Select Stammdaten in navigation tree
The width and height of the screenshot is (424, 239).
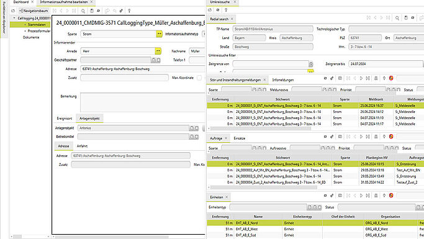click(37, 25)
